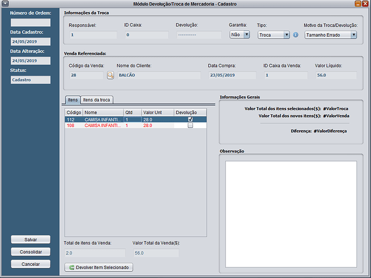Switch to the Itens da troca tab
371x278 pixels.
coord(97,100)
